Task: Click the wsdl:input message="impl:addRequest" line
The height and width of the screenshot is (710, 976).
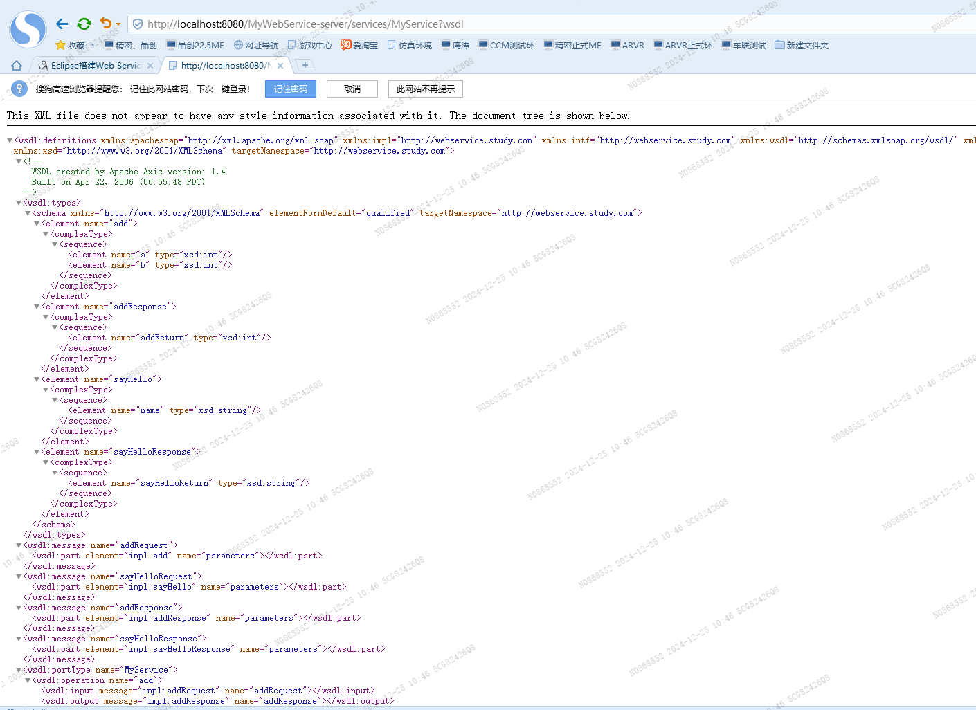Action: click(x=208, y=691)
